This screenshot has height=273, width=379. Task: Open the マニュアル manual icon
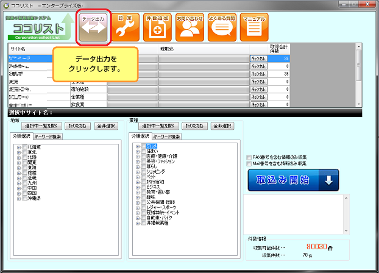point(253,26)
